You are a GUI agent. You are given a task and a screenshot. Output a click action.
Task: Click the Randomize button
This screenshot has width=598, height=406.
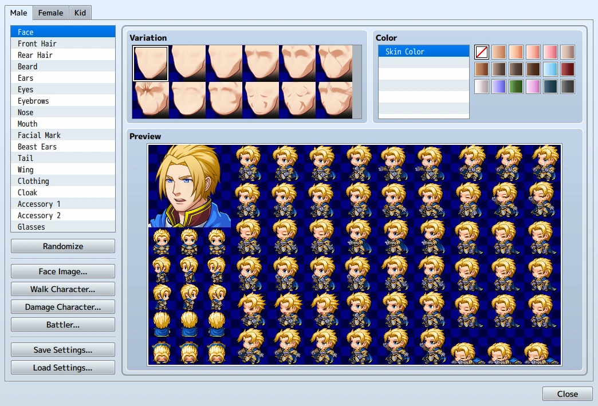pos(62,246)
